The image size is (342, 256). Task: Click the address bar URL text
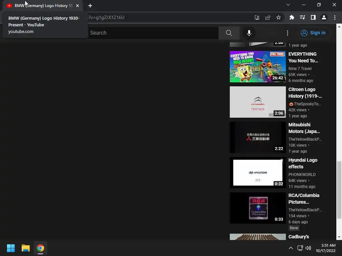point(106,17)
